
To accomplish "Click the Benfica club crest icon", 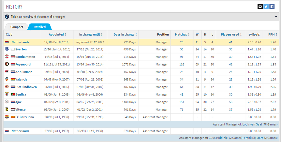I will pyautogui.click(x=7, y=94).
